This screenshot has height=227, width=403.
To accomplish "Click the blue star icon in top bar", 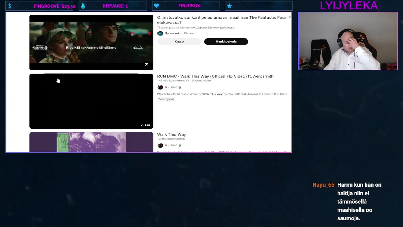I will coord(229,6).
